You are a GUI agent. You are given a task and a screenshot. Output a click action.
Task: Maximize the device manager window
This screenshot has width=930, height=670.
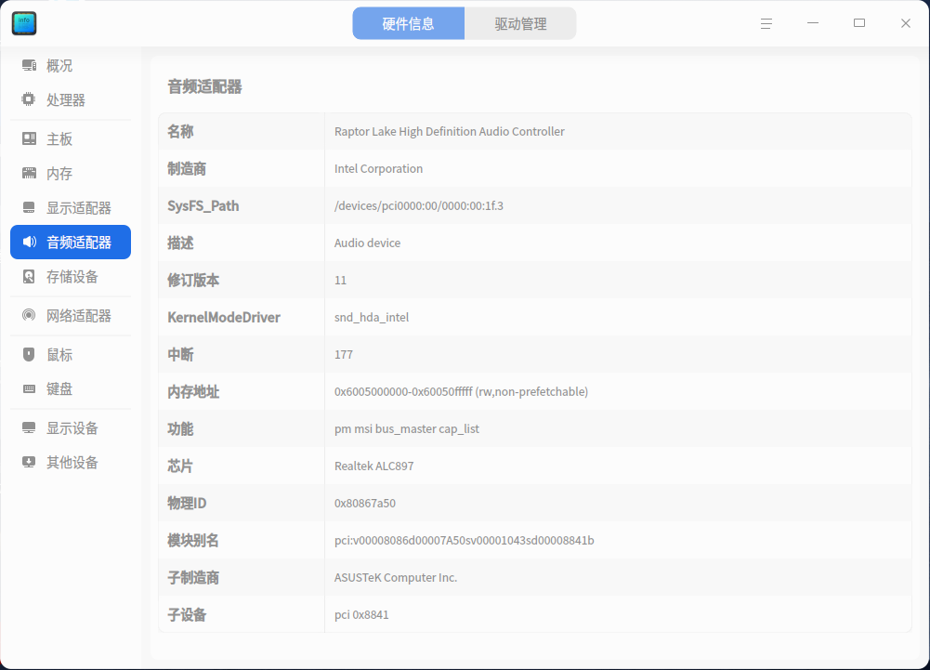click(x=859, y=23)
